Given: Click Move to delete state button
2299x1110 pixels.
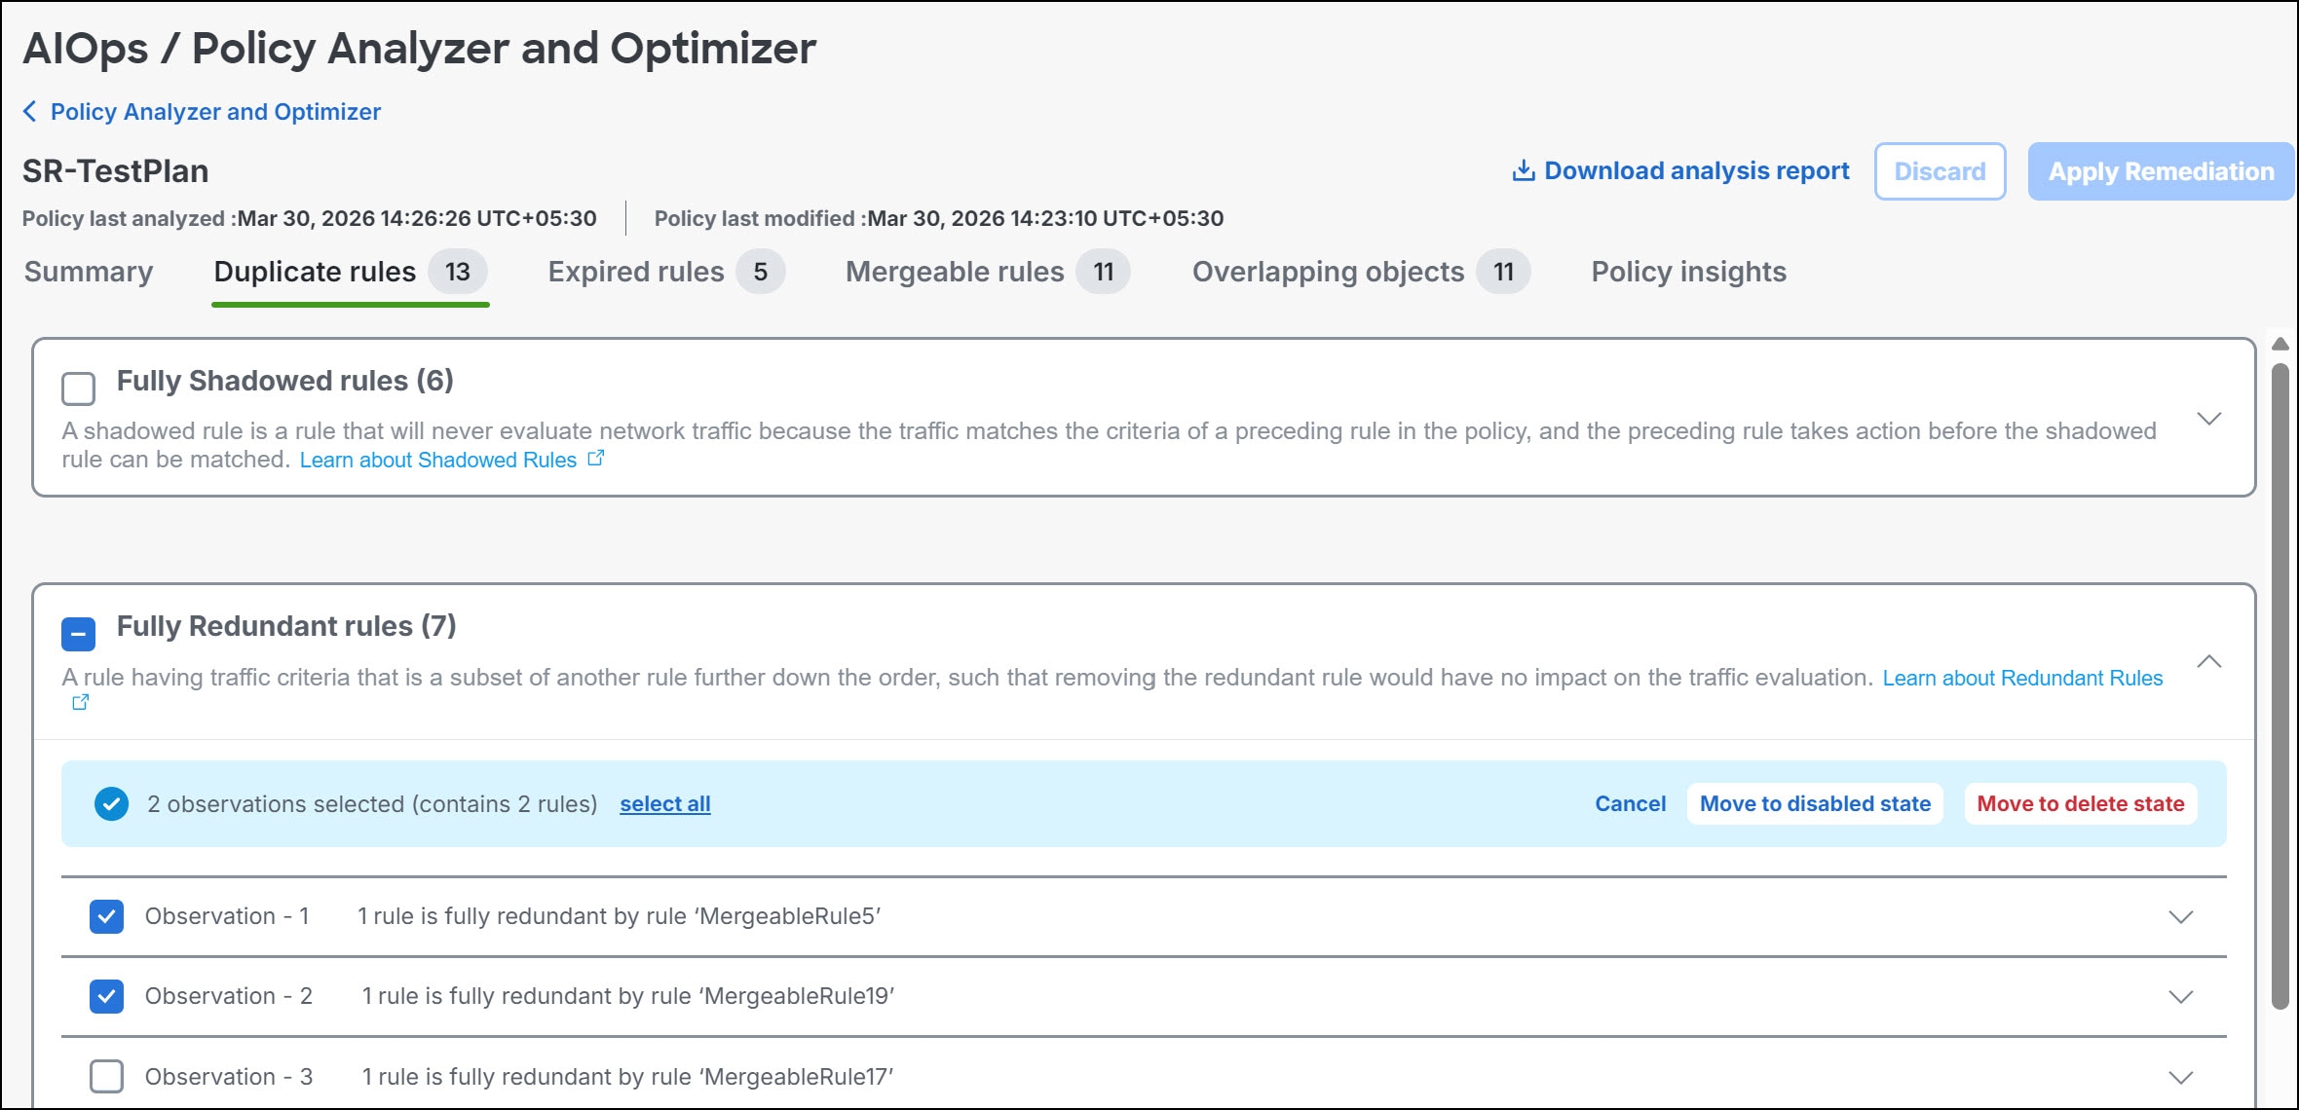Looking at the screenshot, I should (2080, 804).
